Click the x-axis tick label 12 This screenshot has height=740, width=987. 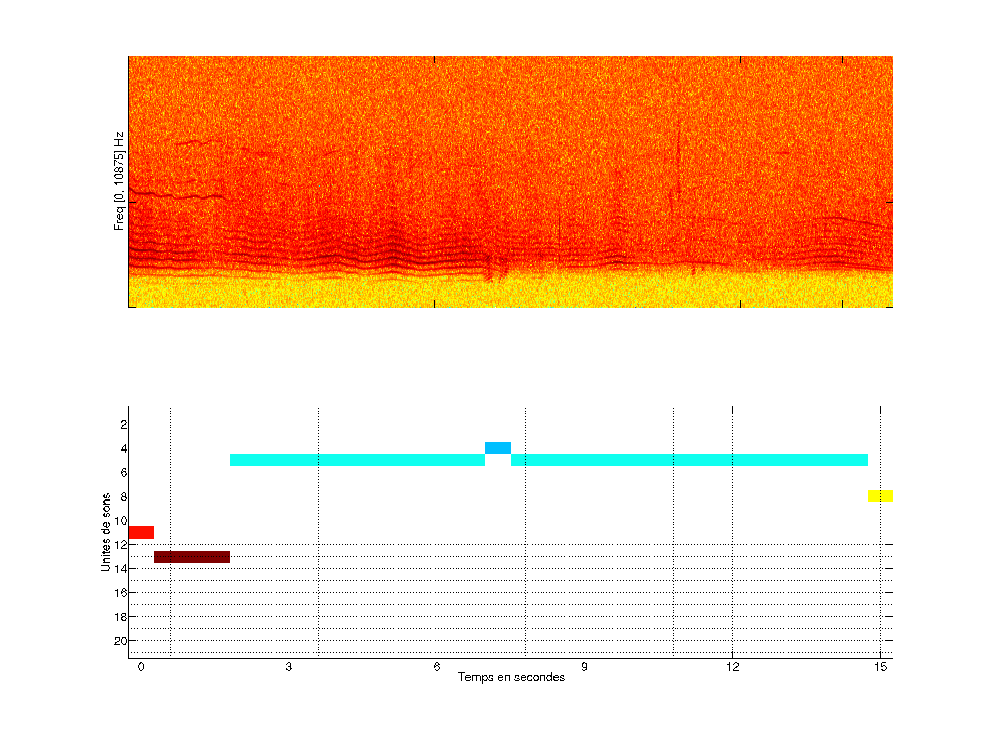click(732, 667)
